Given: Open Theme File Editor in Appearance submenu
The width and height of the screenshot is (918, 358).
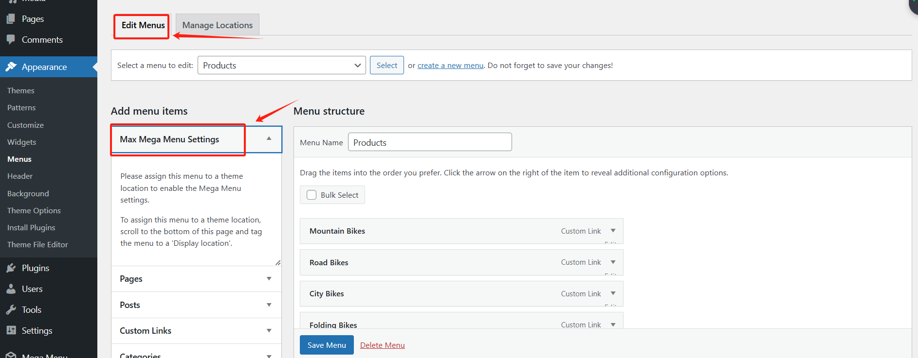Looking at the screenshot, I should 37,245.
